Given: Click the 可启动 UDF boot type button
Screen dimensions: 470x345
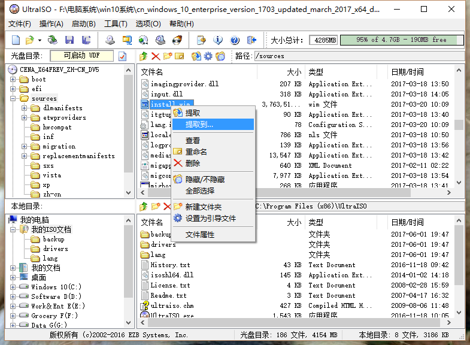Looking at the screenshot, I should (82, 56).
